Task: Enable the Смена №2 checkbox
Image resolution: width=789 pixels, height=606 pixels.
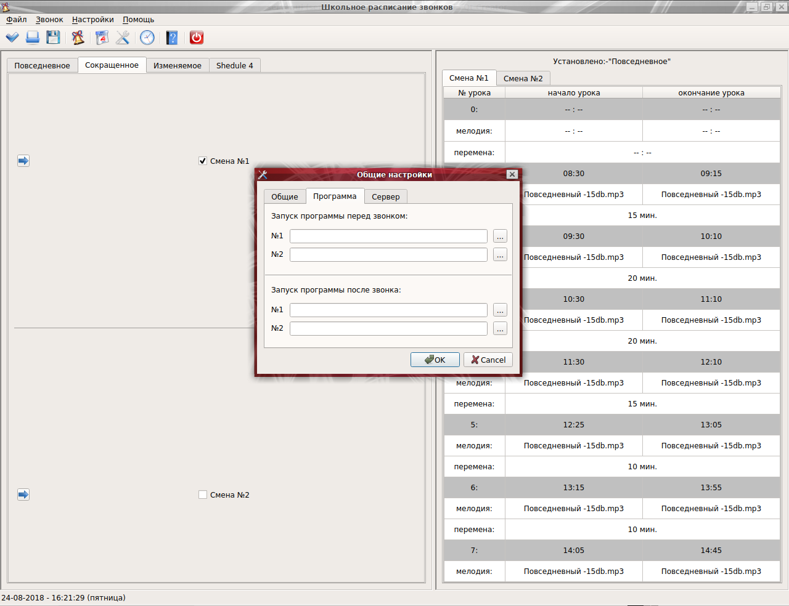Action: pos(203,495)
